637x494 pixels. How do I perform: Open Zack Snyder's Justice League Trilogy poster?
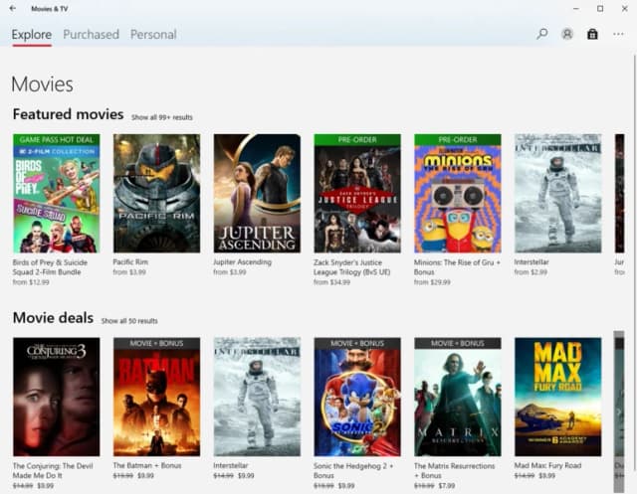(x=357, y=194)
